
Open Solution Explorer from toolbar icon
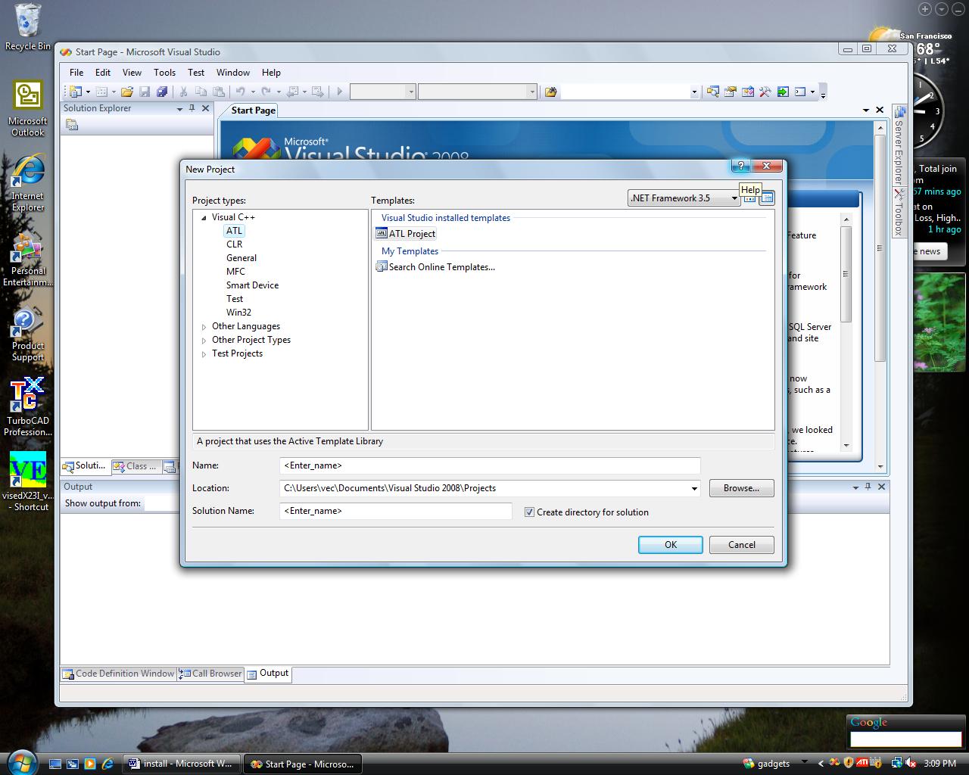tap(712, 92)
